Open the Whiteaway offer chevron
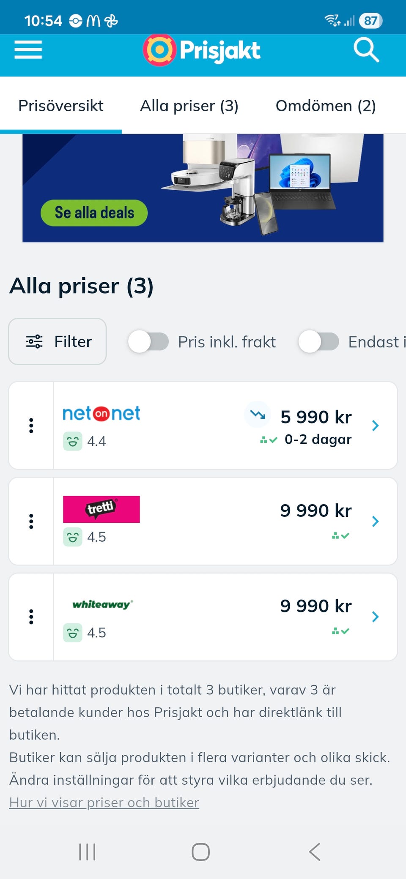The width and height of the screenshot is (406, 879). 375,617
